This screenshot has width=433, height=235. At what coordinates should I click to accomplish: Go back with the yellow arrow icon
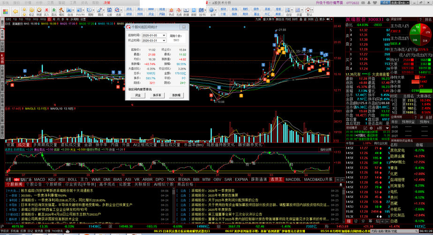15,12
